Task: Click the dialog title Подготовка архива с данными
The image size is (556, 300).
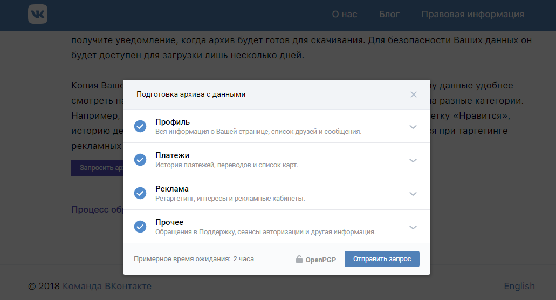Action: tap(191, 94)
